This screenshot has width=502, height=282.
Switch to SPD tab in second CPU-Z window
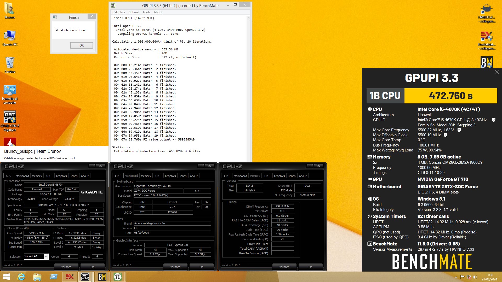[158, 176]
